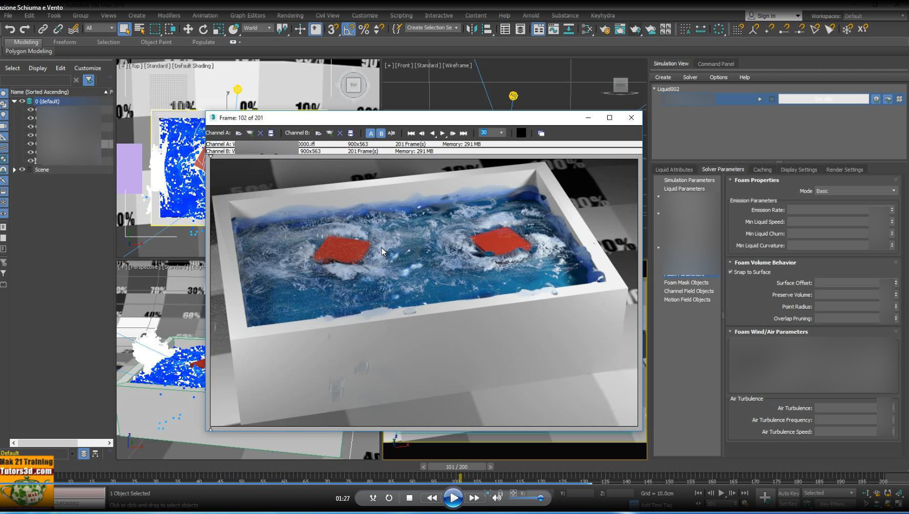Select the Select and Link tool

pyautogui.click(x=43, y=29)
